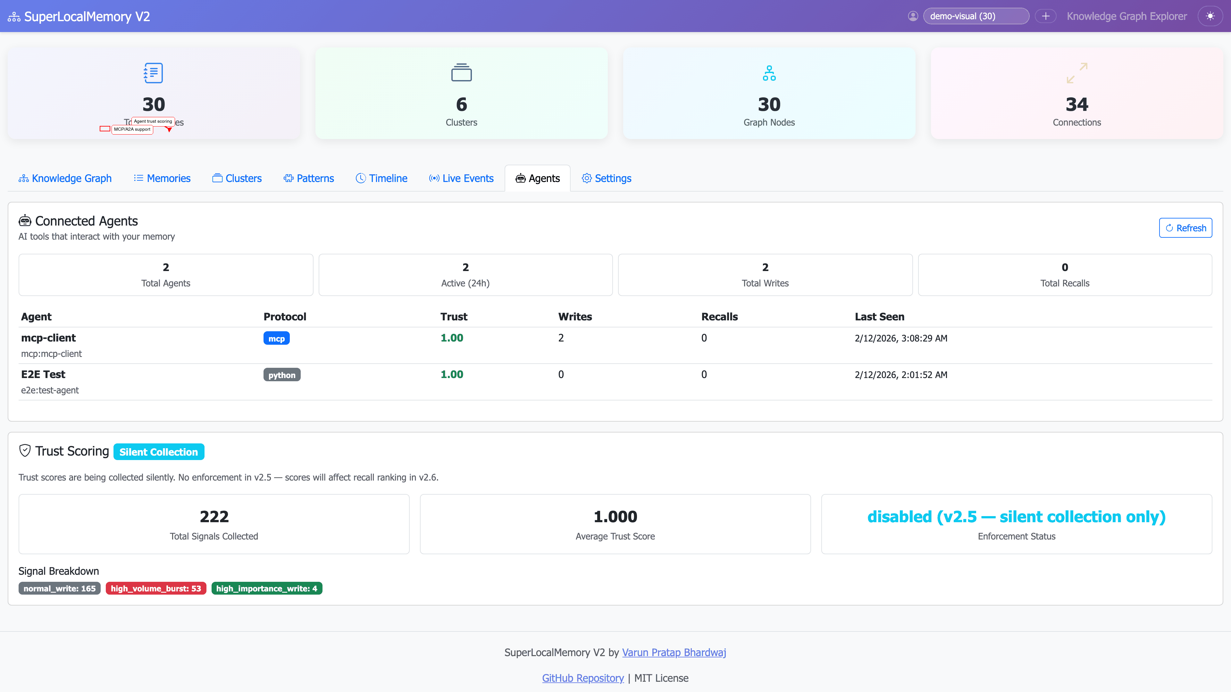The image size is (1231, 692).
Task: Open the Varun Pratap Bhardwaj link
Action: click(674, 652)
